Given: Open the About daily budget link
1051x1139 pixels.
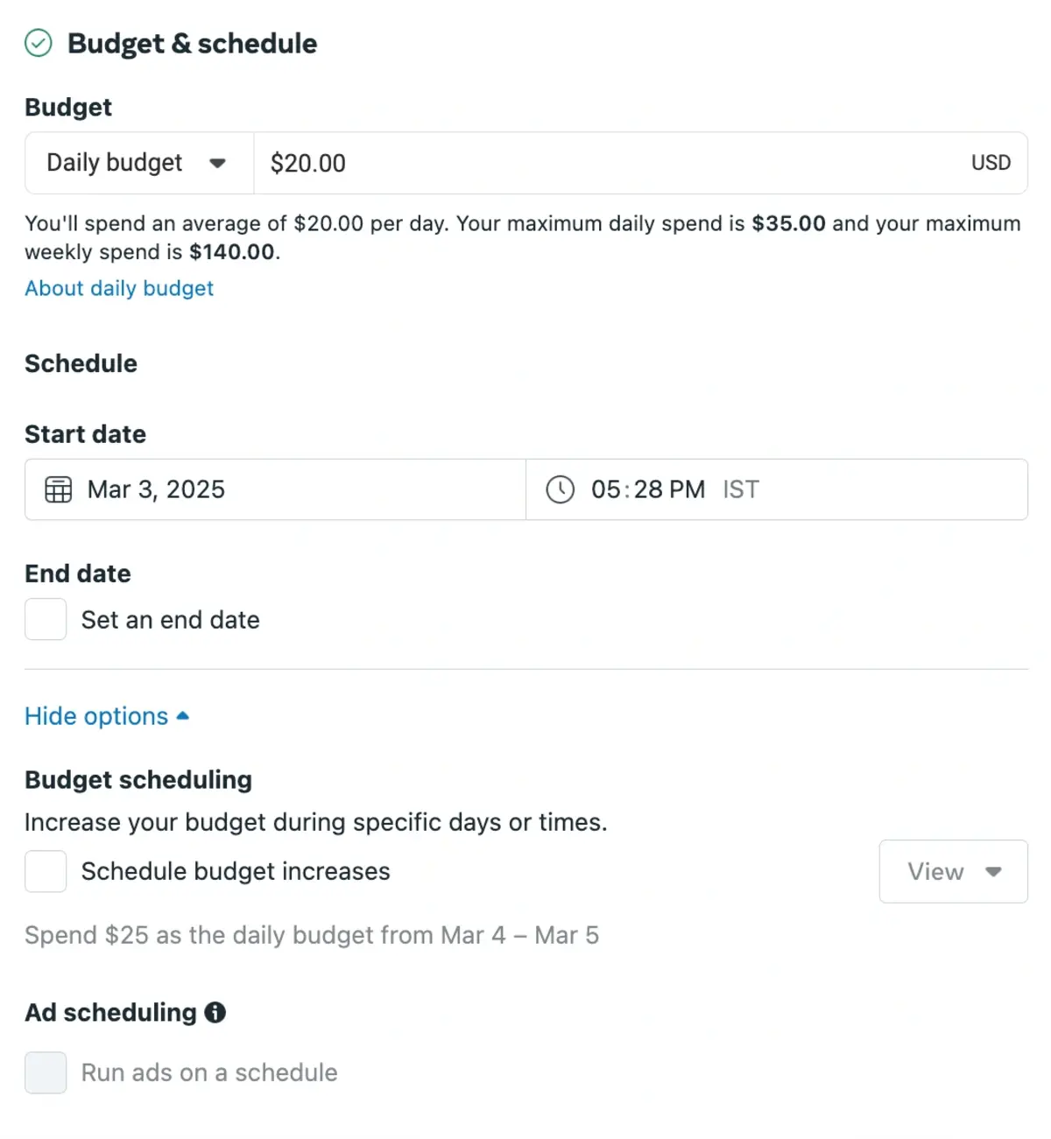Looking at the screenshot, I should pyautogui.click(x=119, y=288).
